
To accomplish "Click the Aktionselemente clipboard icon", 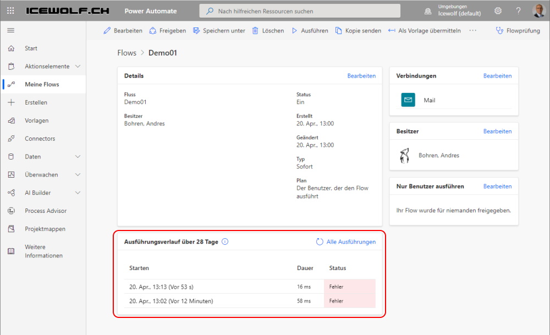I will pos(11,67).
